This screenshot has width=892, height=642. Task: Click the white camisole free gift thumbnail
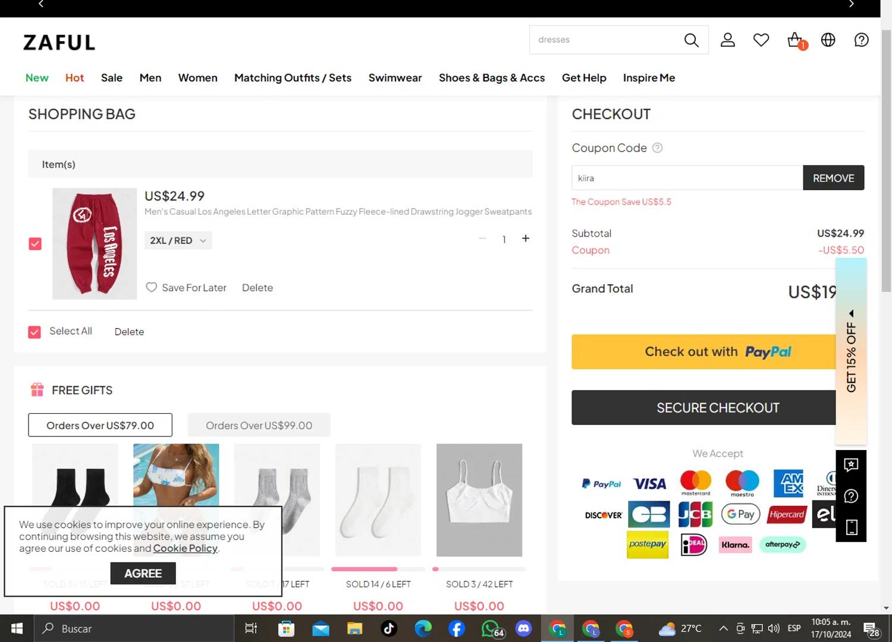[479, 500]
